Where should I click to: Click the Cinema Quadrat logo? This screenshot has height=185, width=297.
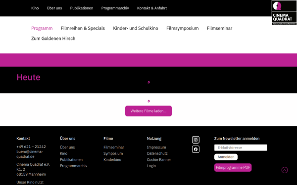(x=284, y=13)
